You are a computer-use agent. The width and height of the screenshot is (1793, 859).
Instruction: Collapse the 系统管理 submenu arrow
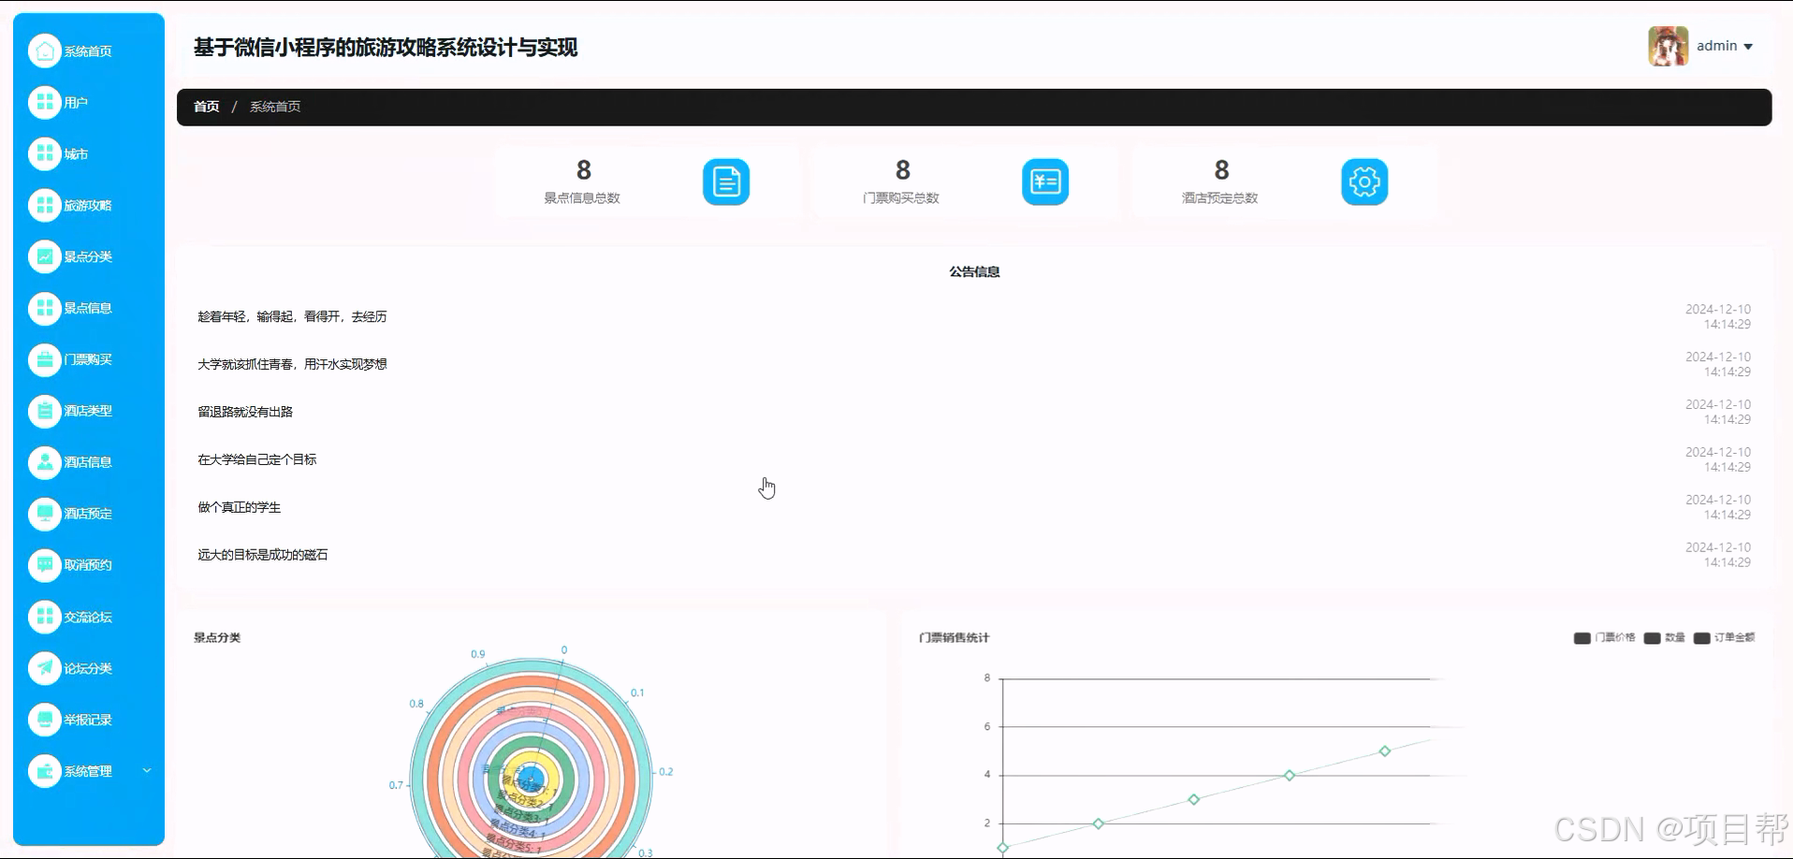click(146, 770)
